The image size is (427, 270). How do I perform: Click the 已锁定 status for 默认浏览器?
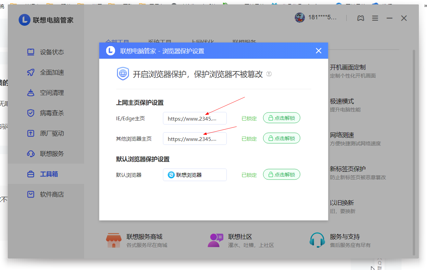tap(249, 175)
